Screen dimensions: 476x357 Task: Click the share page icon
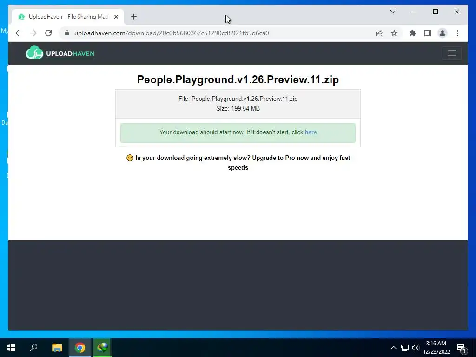pos(379,33)
